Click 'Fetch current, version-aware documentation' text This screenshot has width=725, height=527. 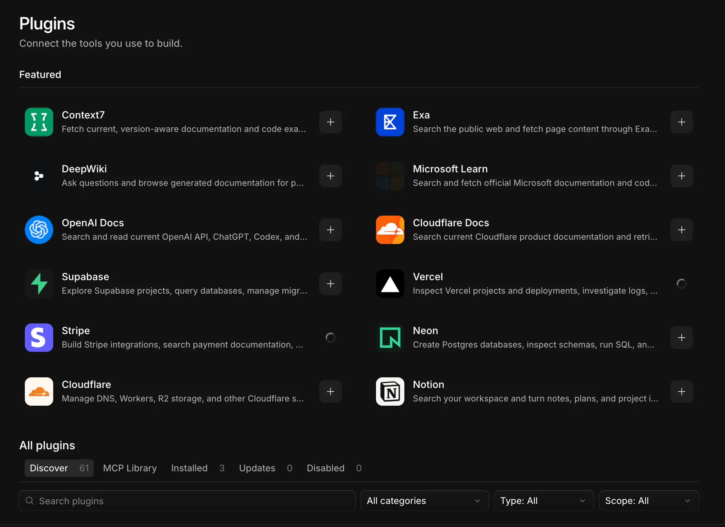click(x=184, y=129)
